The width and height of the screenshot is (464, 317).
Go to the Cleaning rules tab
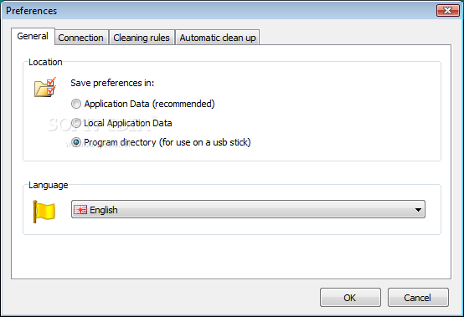pos(142,38)
